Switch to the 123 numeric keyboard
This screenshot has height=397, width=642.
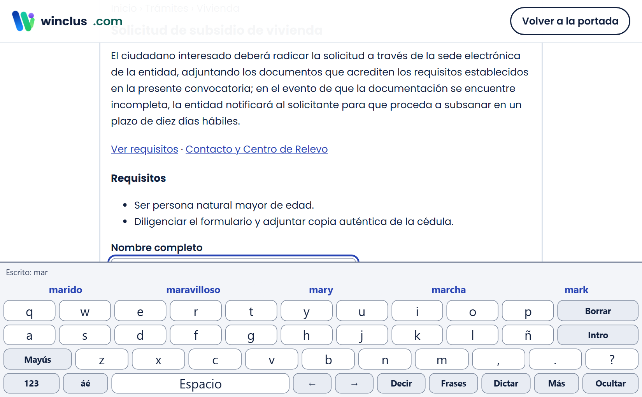click(32, 383)
